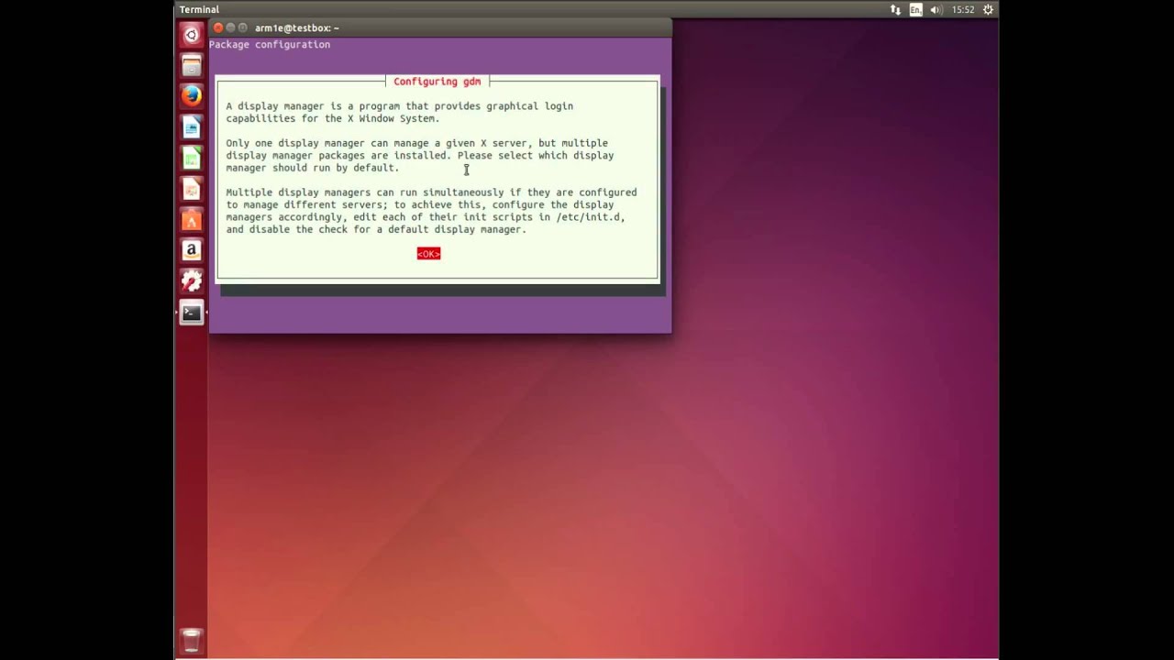Click the 'Configuring gdm' dialog title

pyautogui.click(x=437, y=82)
